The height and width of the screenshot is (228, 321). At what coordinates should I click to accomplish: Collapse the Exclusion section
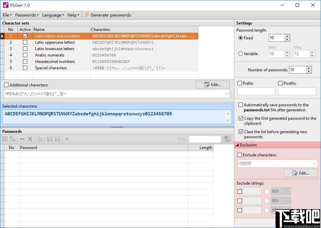coord(237,145)
